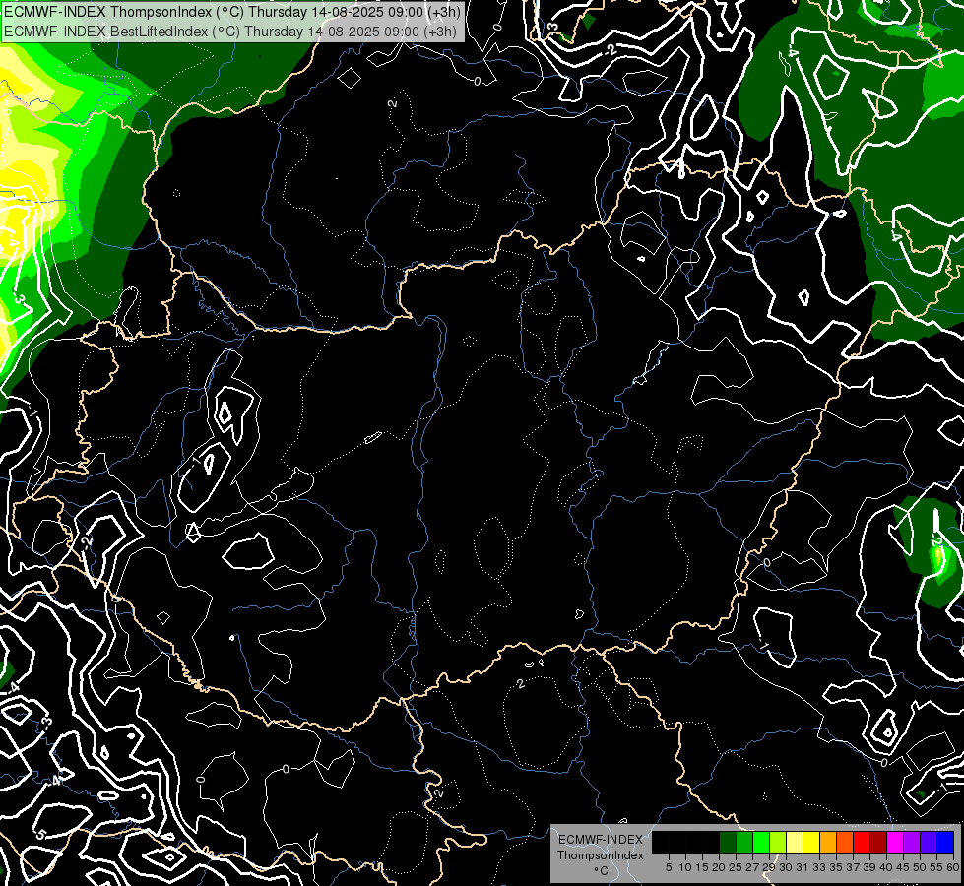The image size is (964, 886).
Task: Pick the purple 45–50 legend swatch
Action: 913,842
